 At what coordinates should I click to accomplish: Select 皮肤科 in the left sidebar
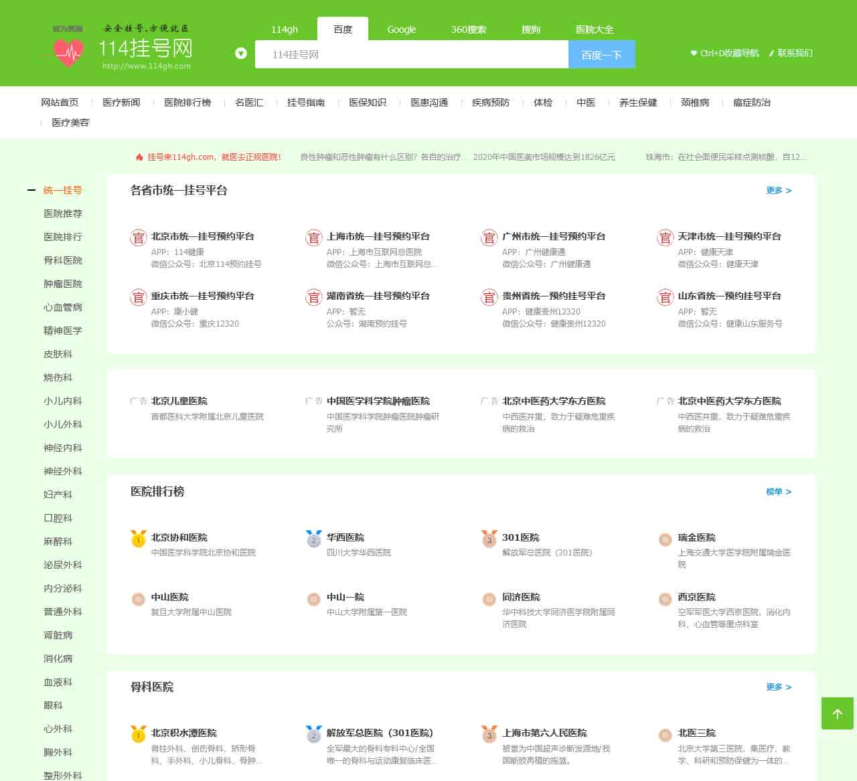pyautogui.click(x=58, y=354)
